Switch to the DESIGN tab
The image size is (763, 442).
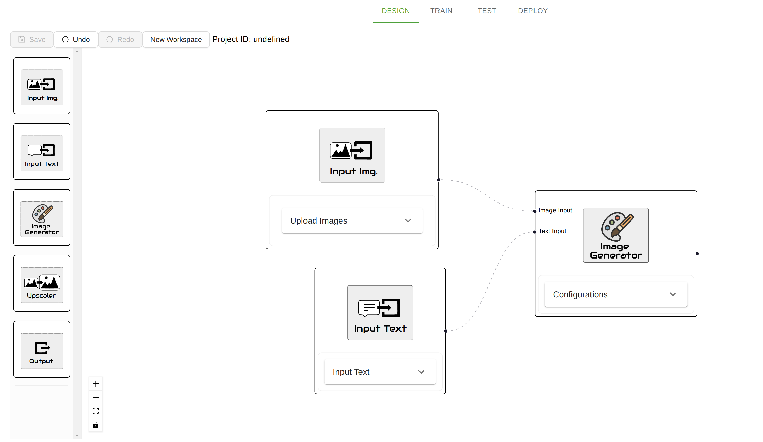(396, 11)
